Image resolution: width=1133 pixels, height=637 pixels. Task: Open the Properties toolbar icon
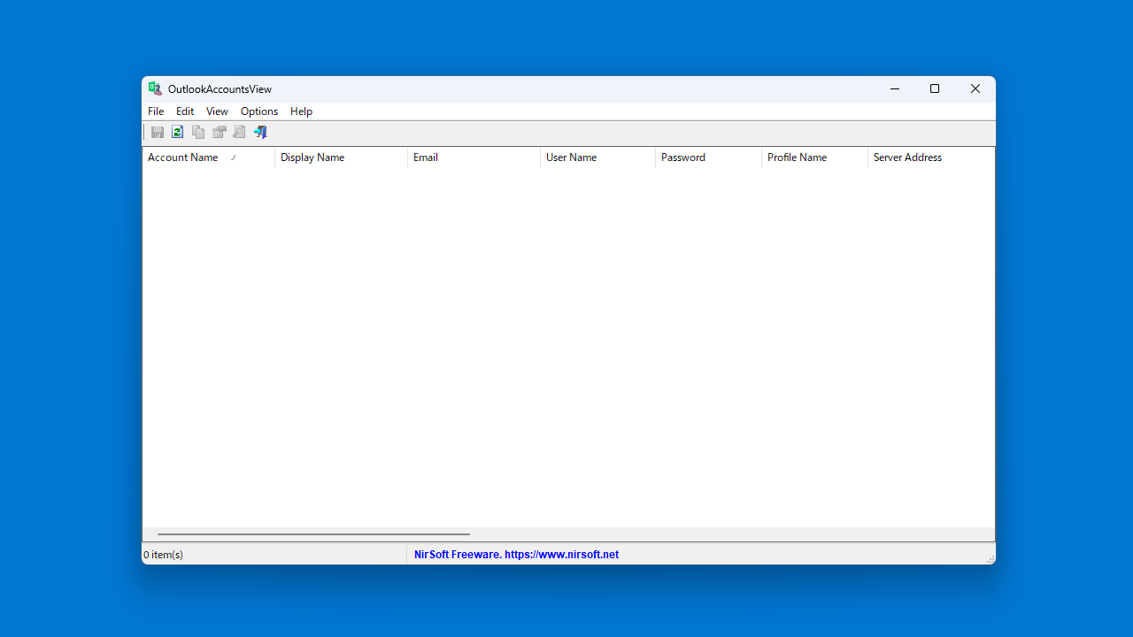(219, 132)
